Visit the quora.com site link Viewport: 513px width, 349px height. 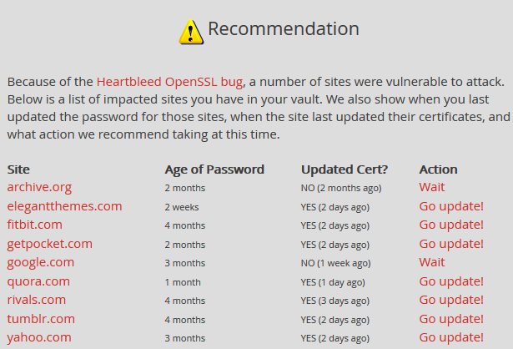(x=38, y=281)
